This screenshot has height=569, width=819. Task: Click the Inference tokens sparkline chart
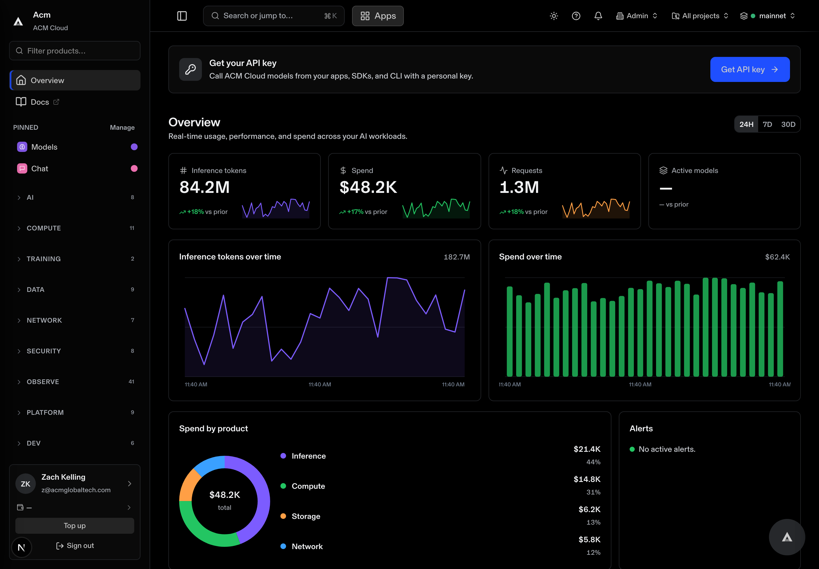[276, 208]
